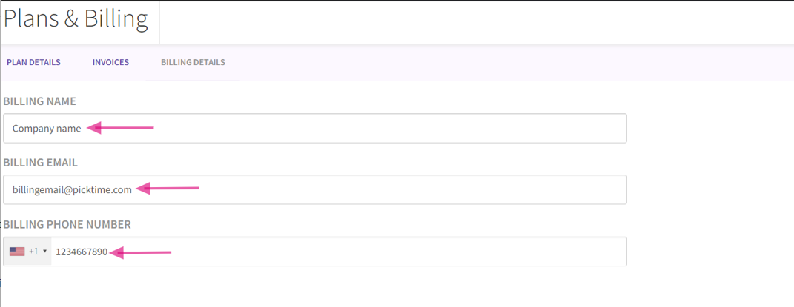Click the Plans & Billing heading
The width and height of the screenshot is (794, 307).
pos(76,18)
